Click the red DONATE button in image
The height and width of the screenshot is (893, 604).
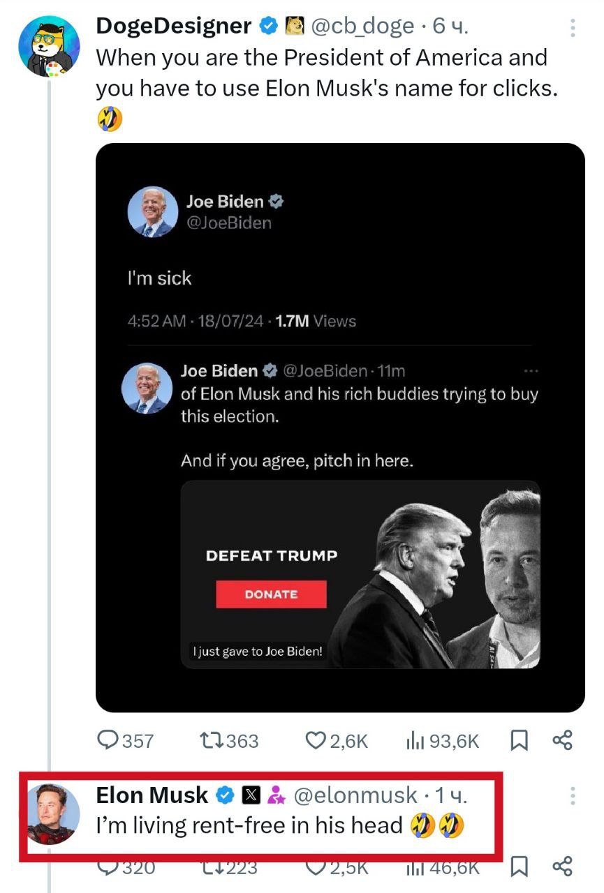[x=271, y=594]
